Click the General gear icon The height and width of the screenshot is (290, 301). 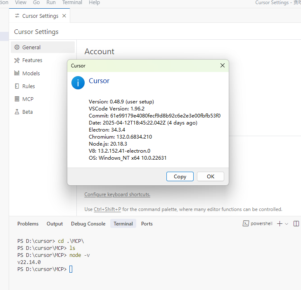pos(17,47)
